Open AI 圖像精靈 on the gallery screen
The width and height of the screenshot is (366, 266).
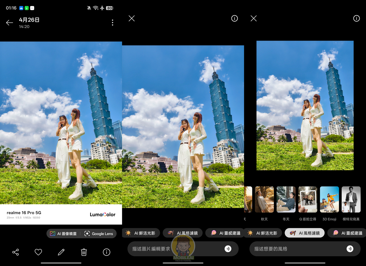[x=63, y=234]
